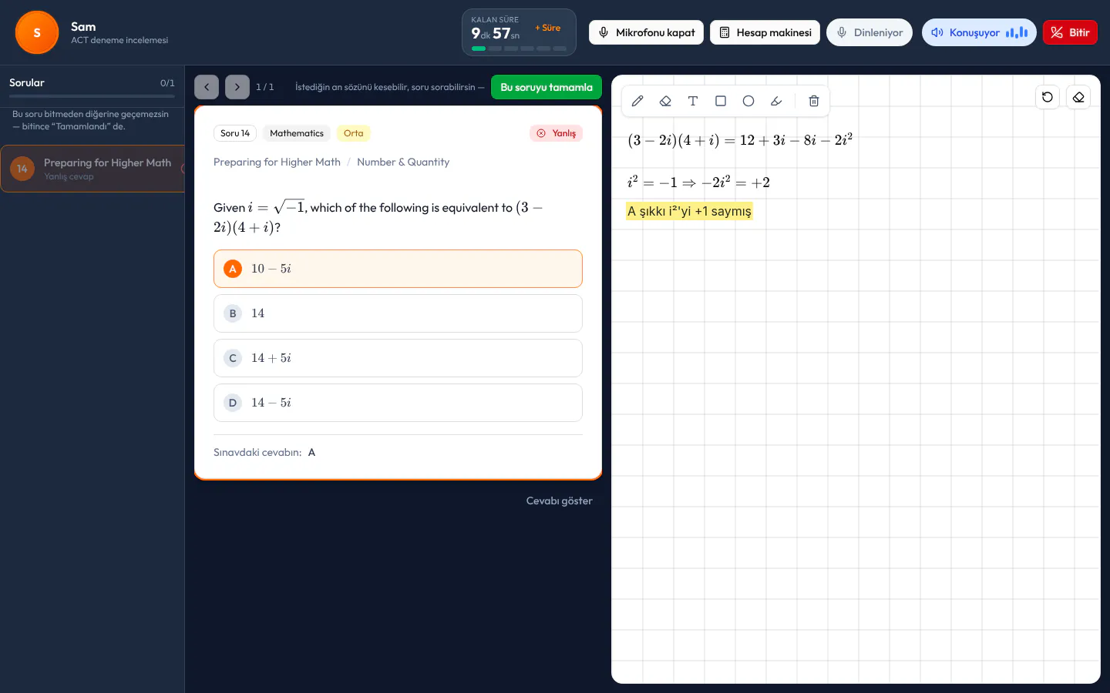Go to the previous question arrow
The height and width of the screenshot is (693, 1110).
click(x=207, y=87)
